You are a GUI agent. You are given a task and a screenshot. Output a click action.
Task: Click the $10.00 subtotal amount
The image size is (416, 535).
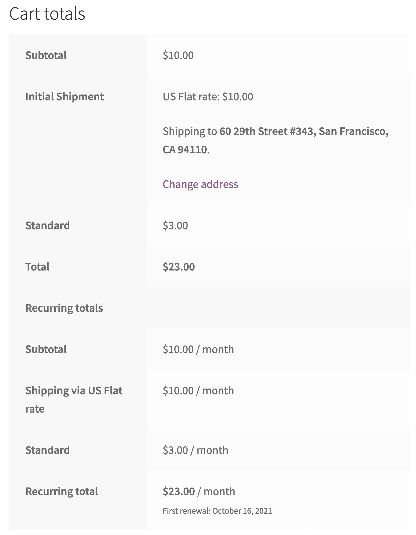(x=178, y=55)
